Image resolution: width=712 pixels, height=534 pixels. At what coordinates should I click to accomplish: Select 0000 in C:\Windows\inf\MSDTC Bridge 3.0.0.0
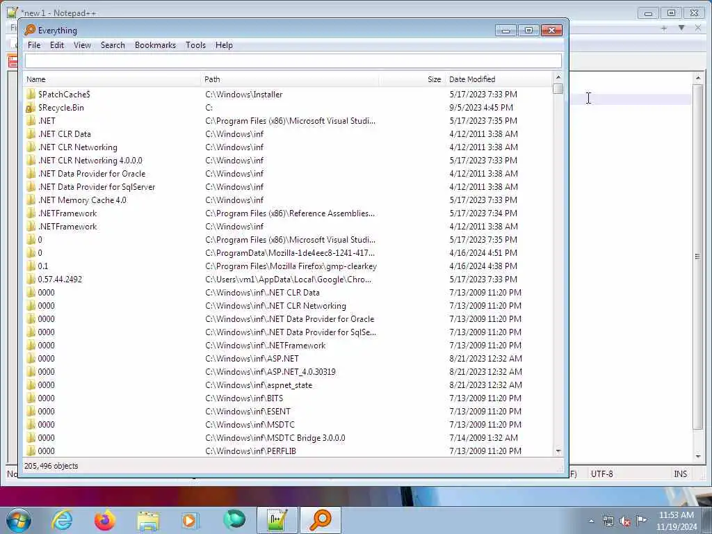point(47,438)
